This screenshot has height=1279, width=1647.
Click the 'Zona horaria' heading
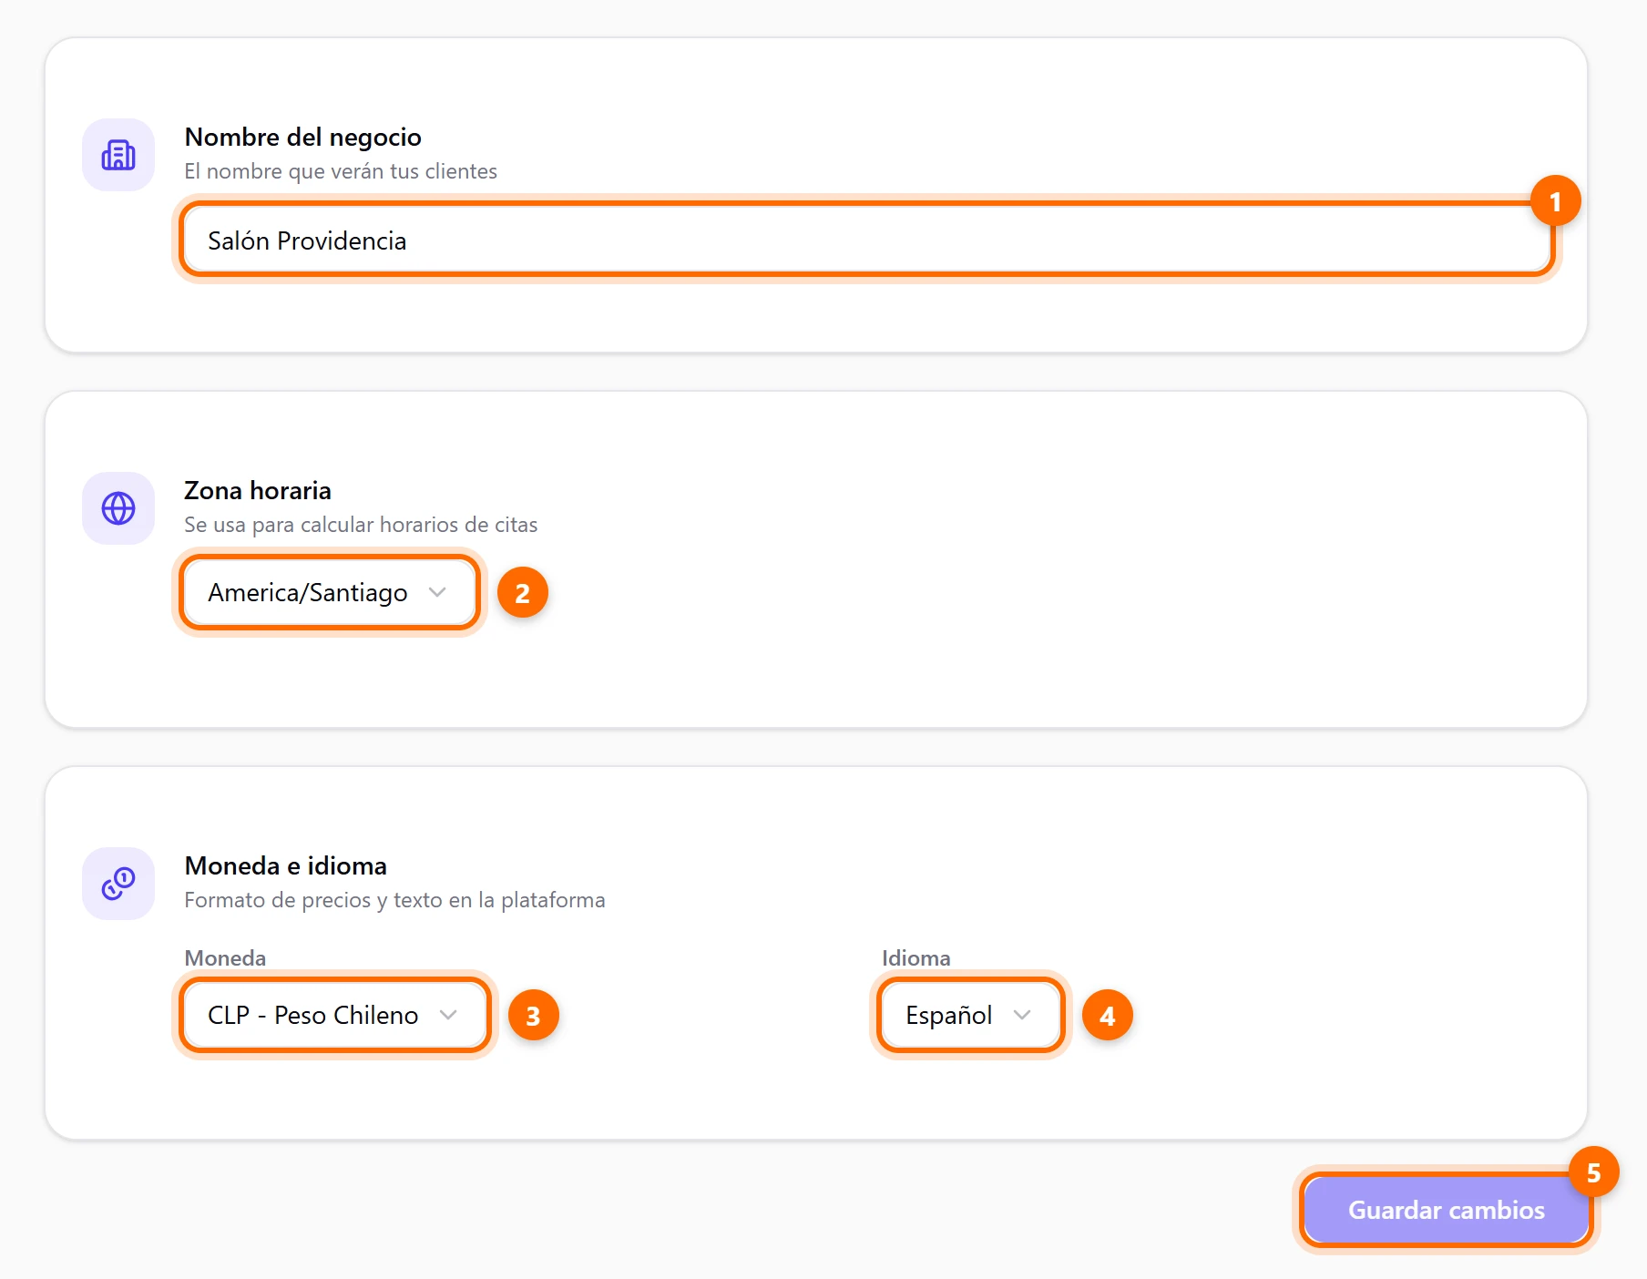coord(258,490)
